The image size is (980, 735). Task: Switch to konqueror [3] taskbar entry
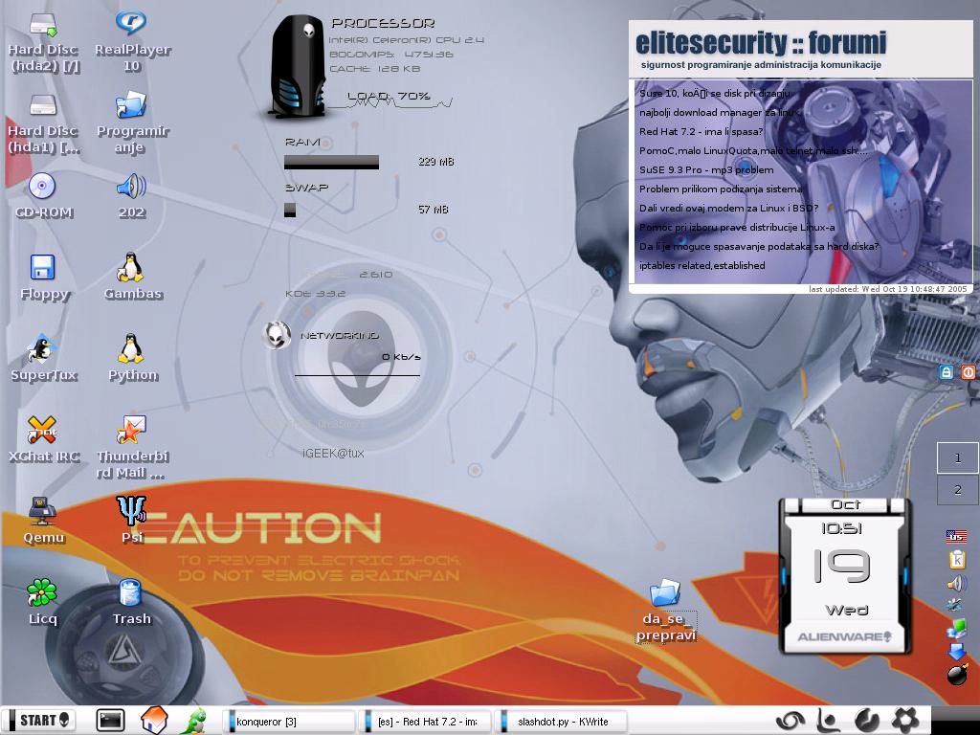pos(289,722)
